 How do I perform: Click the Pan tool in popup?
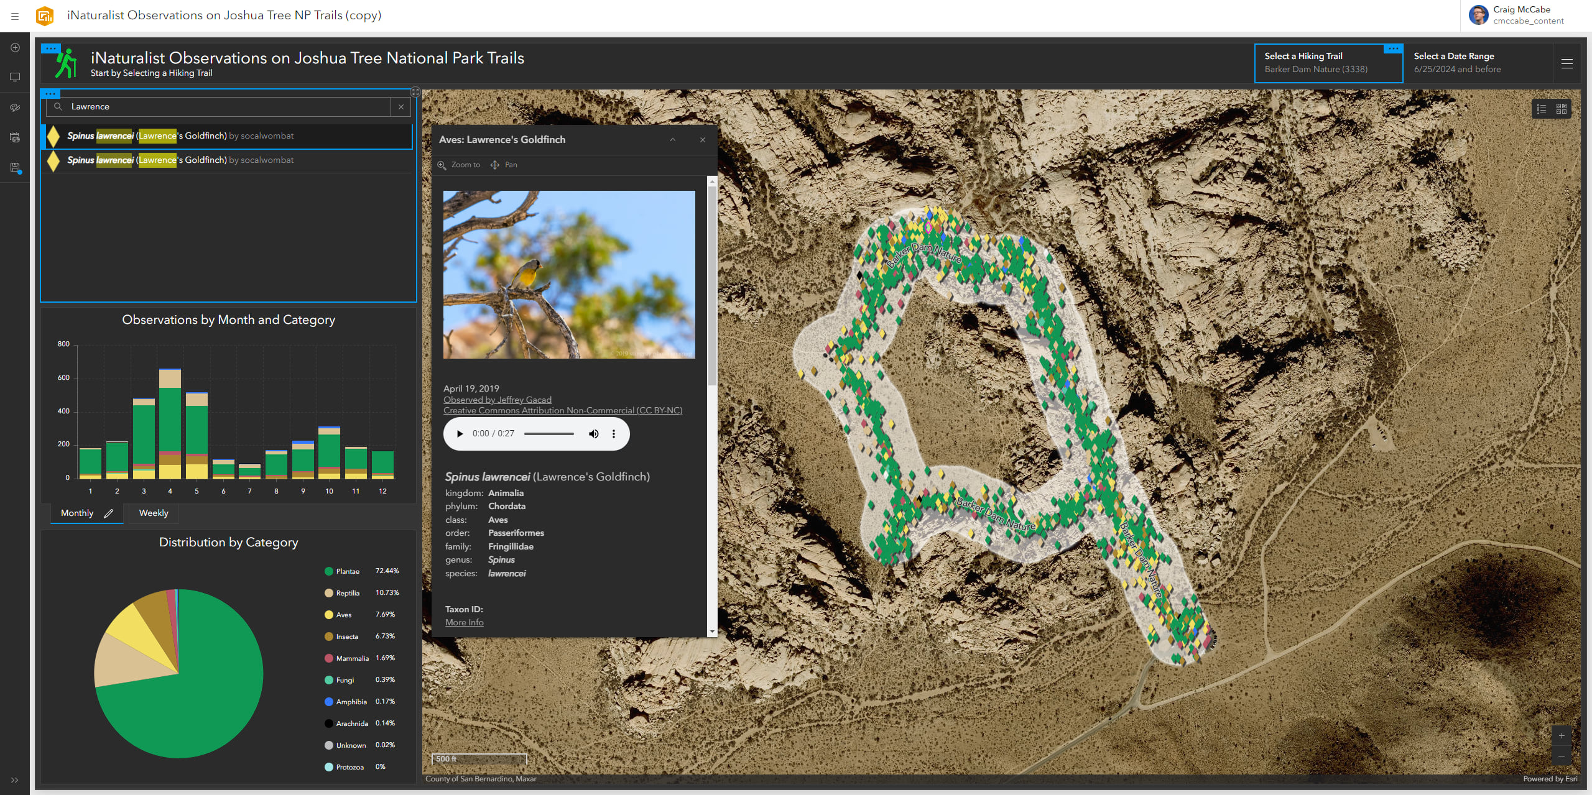point(504,165)
